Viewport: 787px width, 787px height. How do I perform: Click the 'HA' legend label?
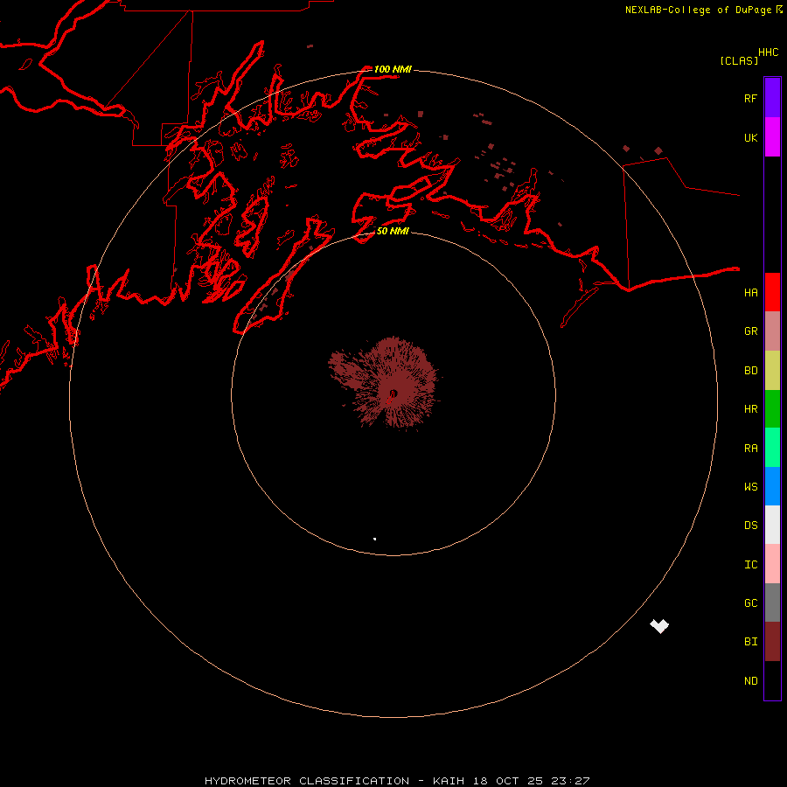coord(750,292)
